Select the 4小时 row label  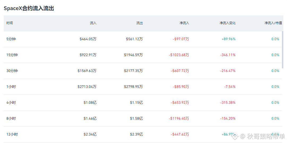click(11, 102)
